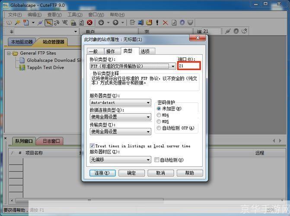This screenshot has width=290, height=216.
Task: Enable 自动检测 timezone checkbox
Action: coord(169,160)
